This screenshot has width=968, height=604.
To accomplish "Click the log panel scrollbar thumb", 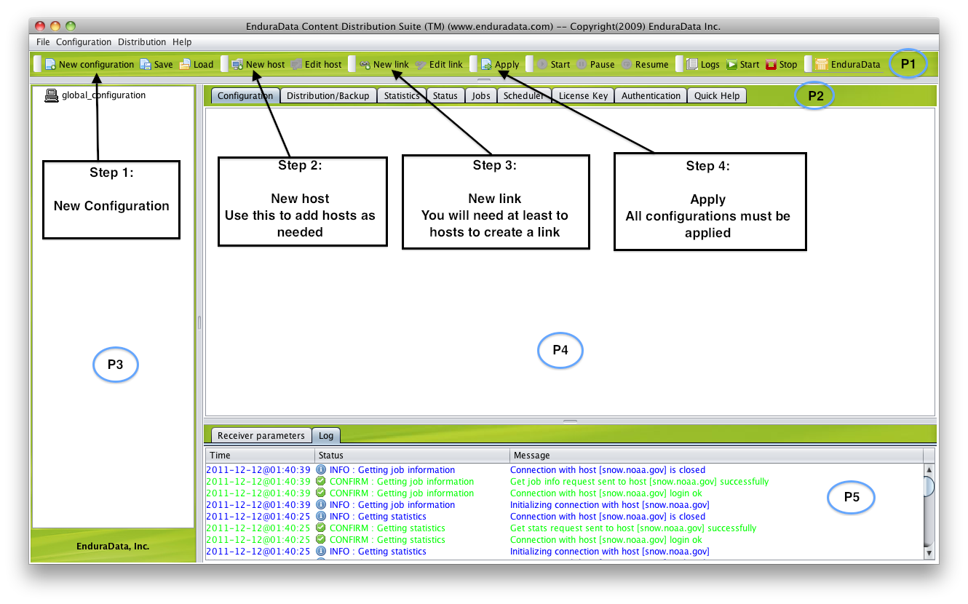I will [929, 487].
